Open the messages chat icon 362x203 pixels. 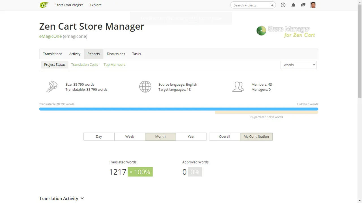coord(303,5)
